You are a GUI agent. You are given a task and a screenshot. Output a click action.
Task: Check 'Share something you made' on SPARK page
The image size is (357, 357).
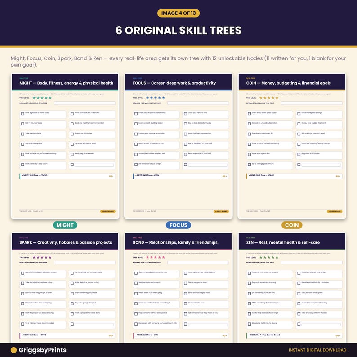72,294
